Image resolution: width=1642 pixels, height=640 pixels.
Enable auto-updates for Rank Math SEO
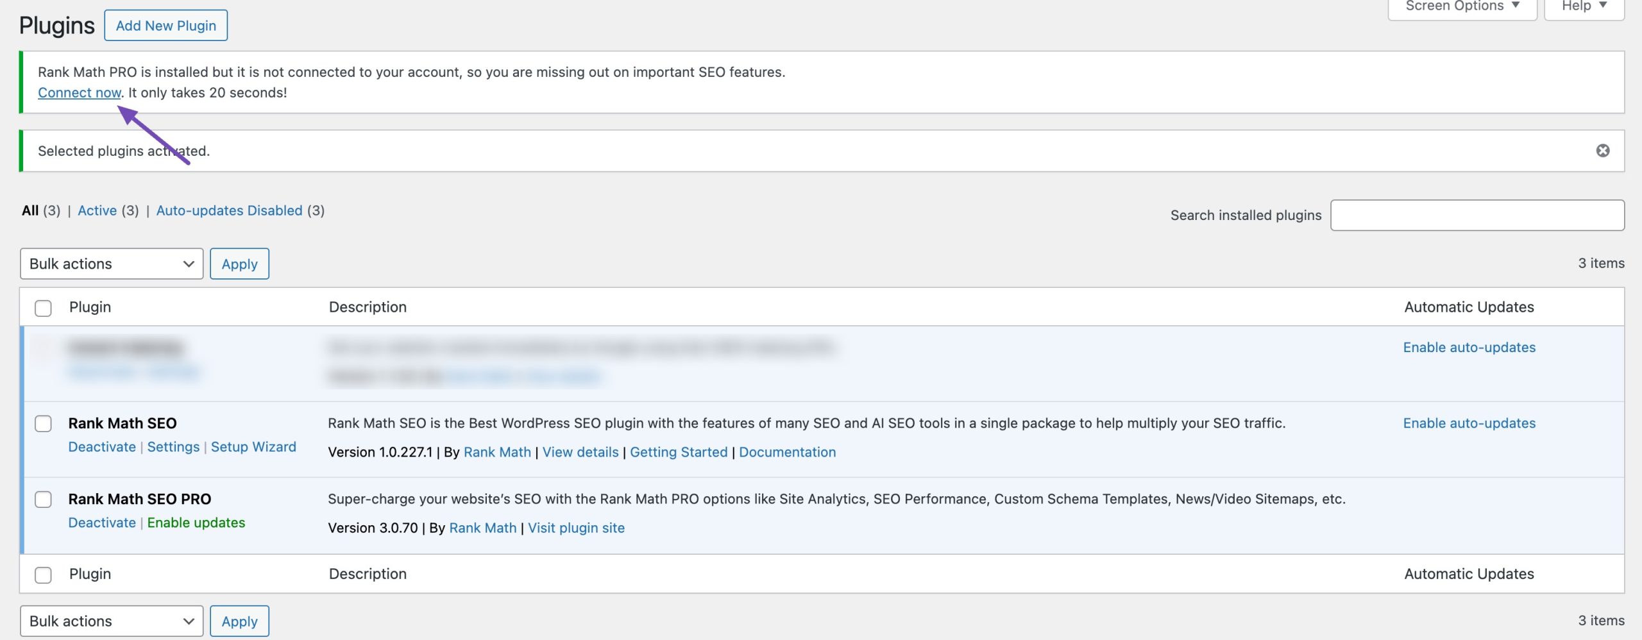pyautogui.click(x=1469, y=423)
